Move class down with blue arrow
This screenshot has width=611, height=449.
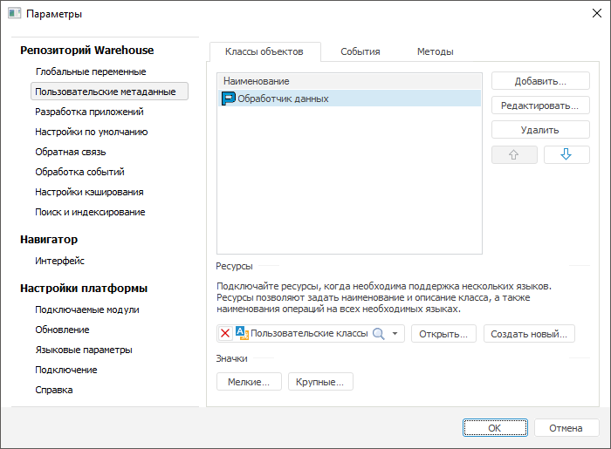point(566,155)
